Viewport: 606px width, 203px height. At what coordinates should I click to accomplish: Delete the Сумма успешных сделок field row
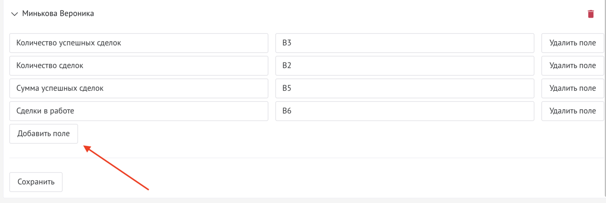(x=572, y=88)
